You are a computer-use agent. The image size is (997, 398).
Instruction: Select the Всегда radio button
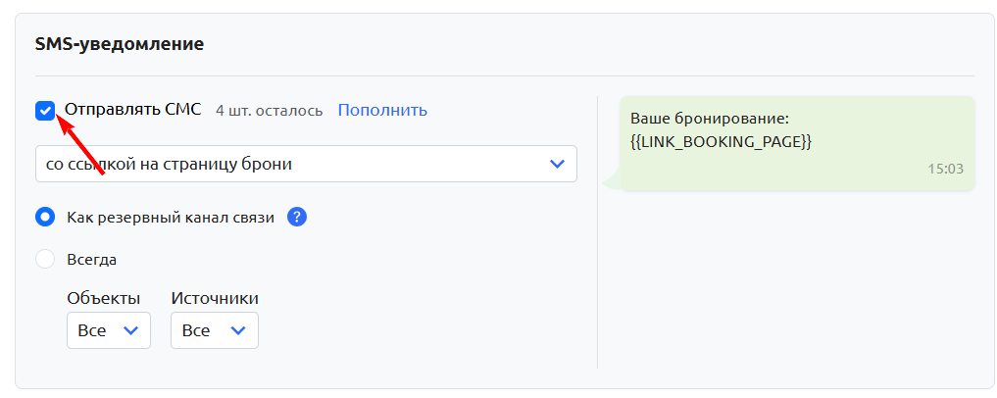pyautogui.click(x=45, y=260)
